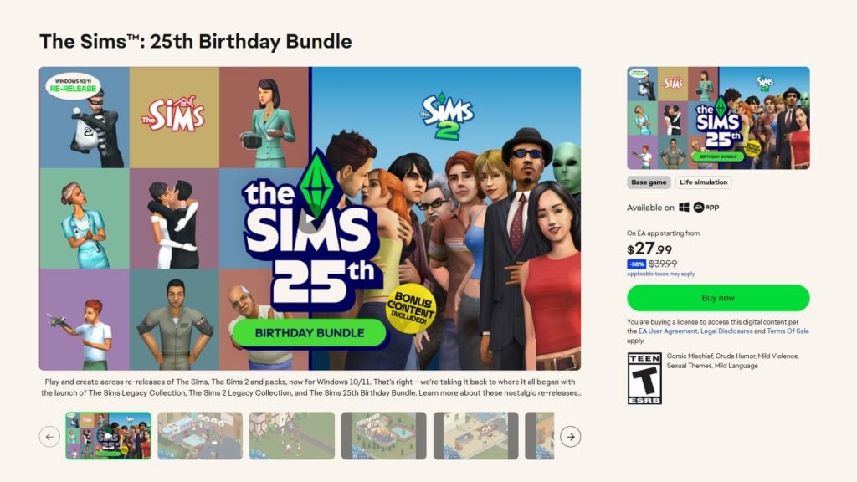
Task: Click the -30% discount badge
Action: click(x=635, y=263)
